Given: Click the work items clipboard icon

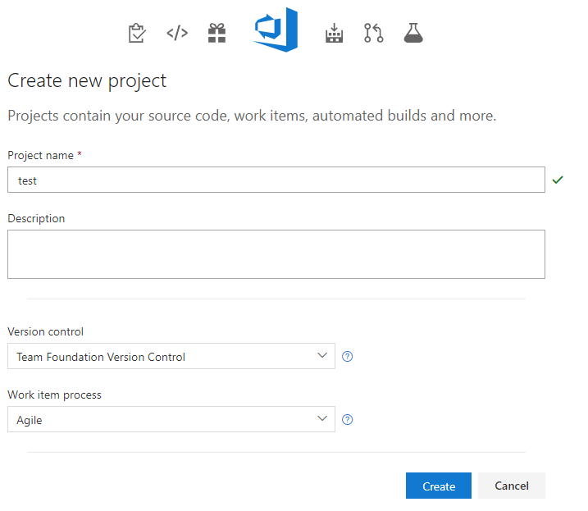Looking at the screenshot, I should (x=137, y=33).
